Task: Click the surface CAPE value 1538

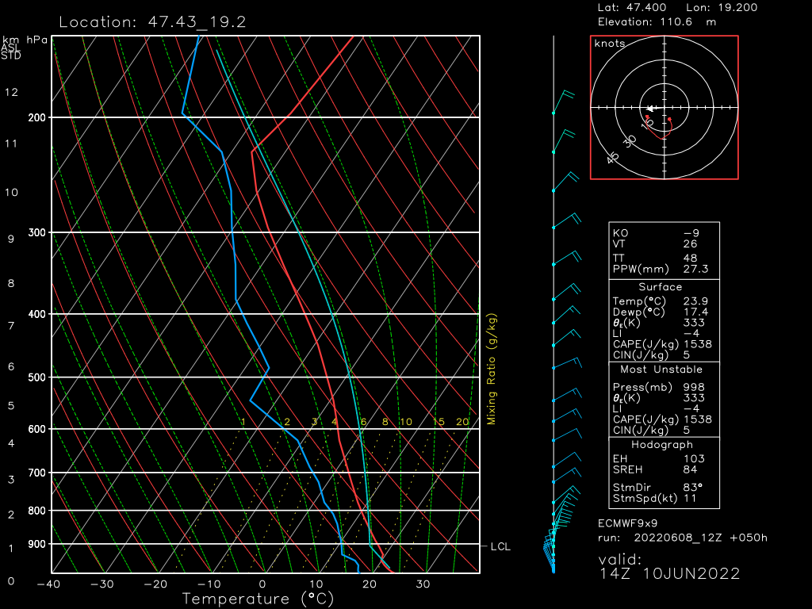Action: pyautogui.click(x=697, y=344)
